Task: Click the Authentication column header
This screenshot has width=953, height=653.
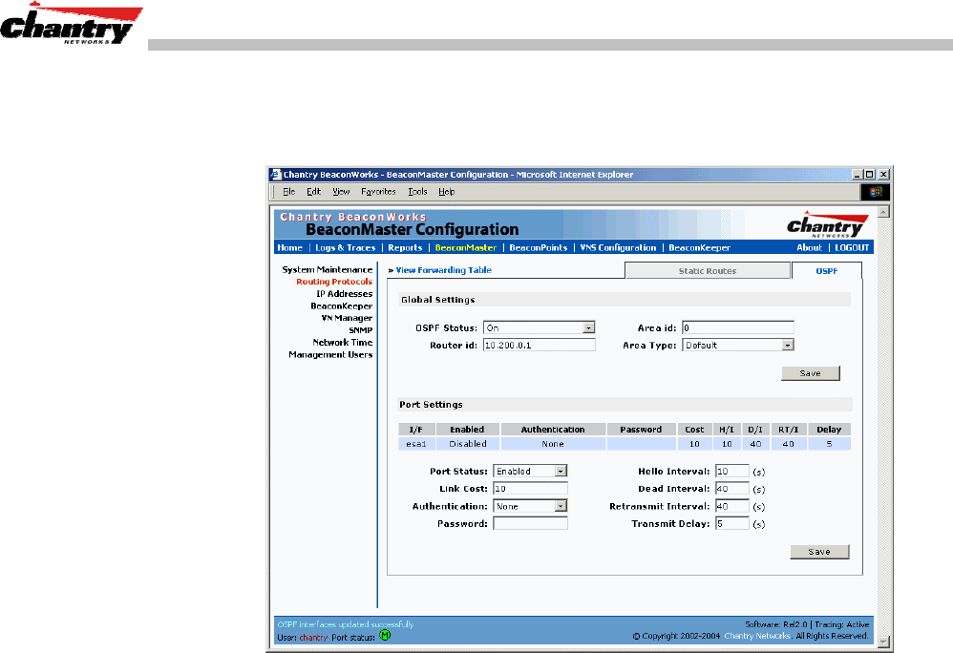Action: [553, 430]
